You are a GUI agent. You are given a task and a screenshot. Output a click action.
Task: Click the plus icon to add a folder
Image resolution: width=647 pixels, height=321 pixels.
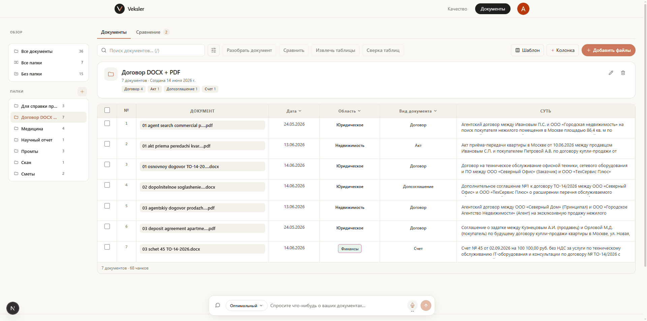point(82,92)
